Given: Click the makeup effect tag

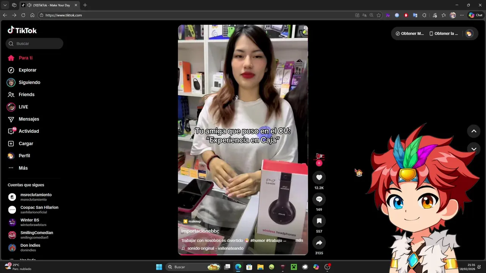Looking at the screenshot, I should click(192, 221).
